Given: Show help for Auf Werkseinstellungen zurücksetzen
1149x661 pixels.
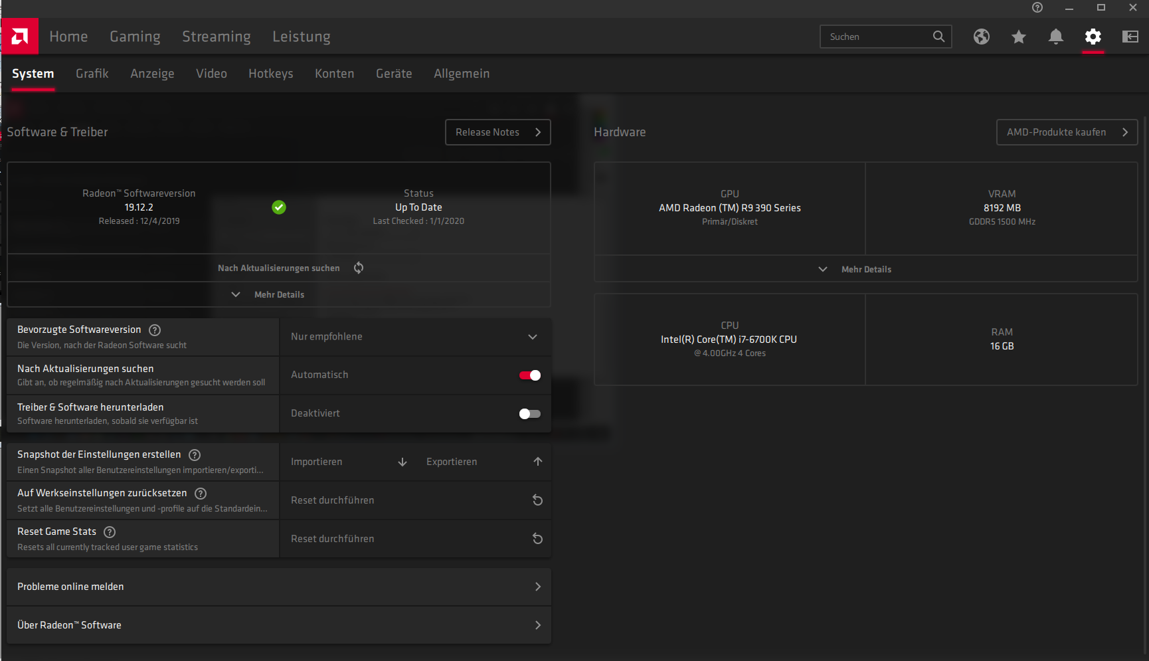Looking at the screenshot, I should point(201,494).
